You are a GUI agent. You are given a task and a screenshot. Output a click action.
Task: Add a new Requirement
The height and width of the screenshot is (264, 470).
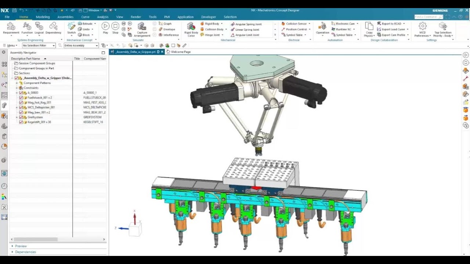11,28
